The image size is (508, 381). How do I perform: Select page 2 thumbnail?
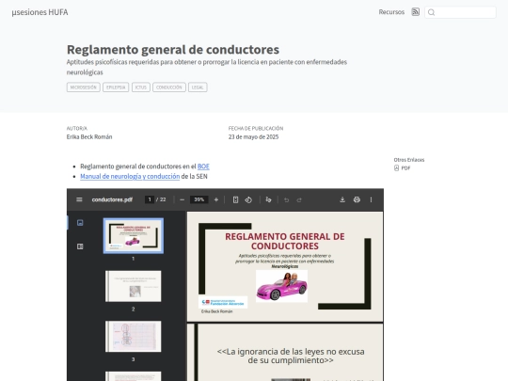pos(134,286)
